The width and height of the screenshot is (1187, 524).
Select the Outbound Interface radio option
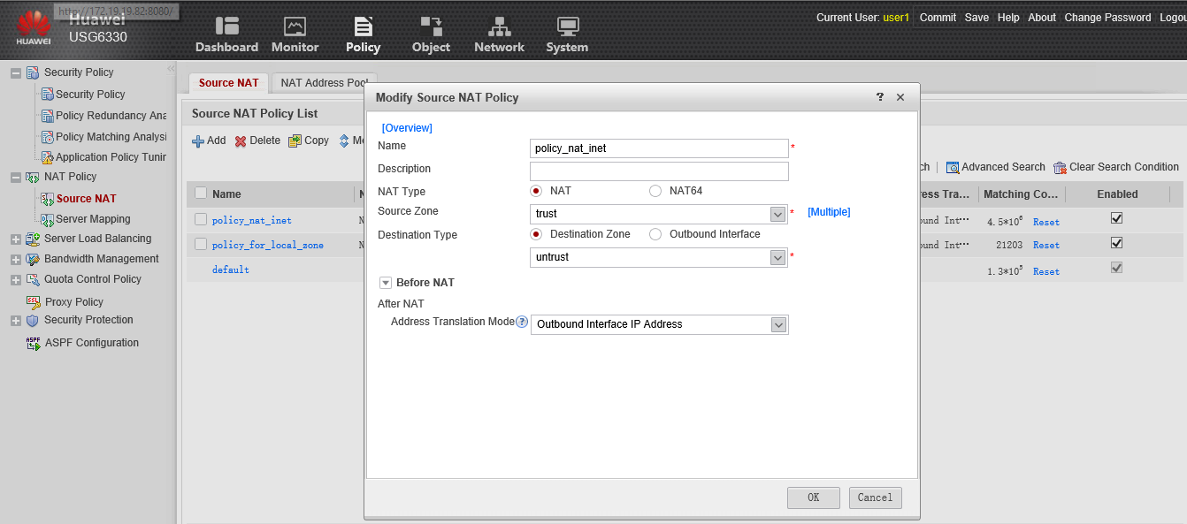pyautogui.click(x=655, y=234)
